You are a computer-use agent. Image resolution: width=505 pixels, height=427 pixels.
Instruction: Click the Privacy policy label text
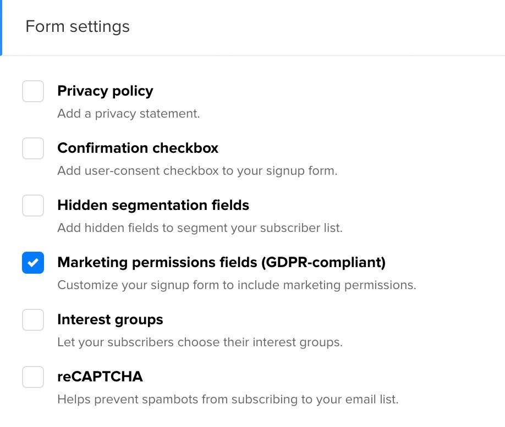105,91
